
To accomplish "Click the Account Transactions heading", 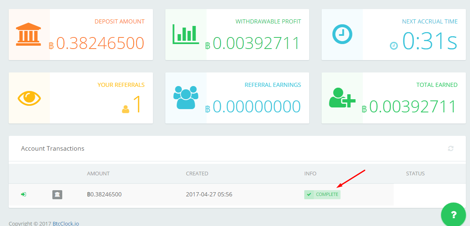I will (52, 149).
